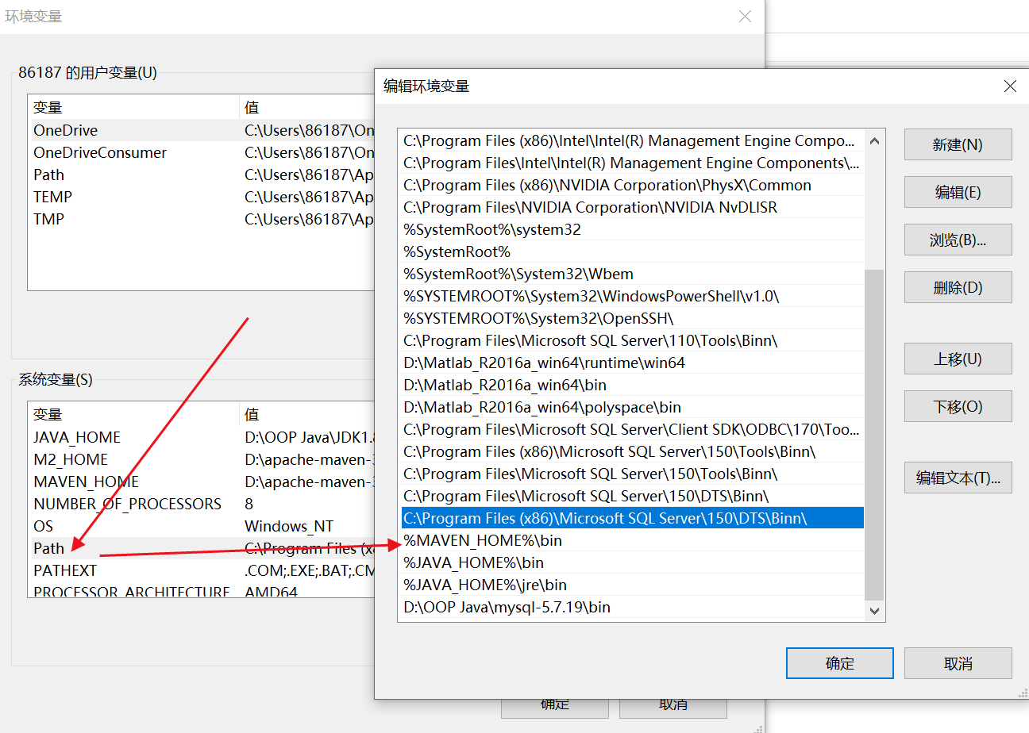Select %SYSTEMROOT%\System32\OpenSSH\ entry
Viewport: 1029px width, 733px height.
click(632, 318)
